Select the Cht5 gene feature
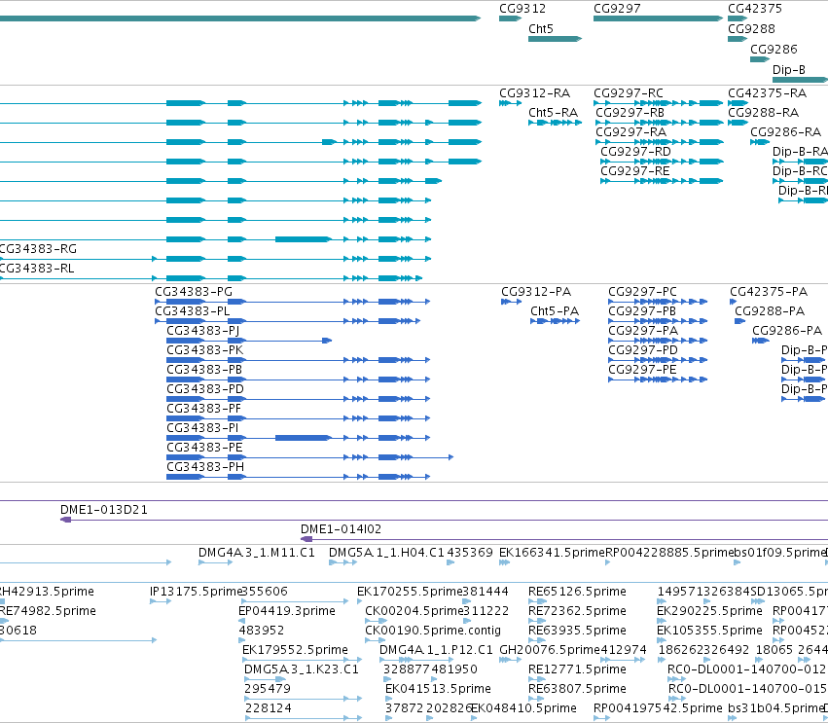This screenshot has width=828, height=723. [555, 39]
